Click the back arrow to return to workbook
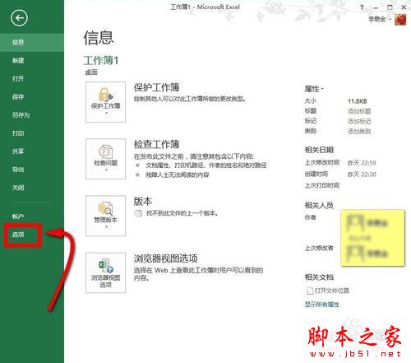Viewport: 411px width, 363px height. 19,18
